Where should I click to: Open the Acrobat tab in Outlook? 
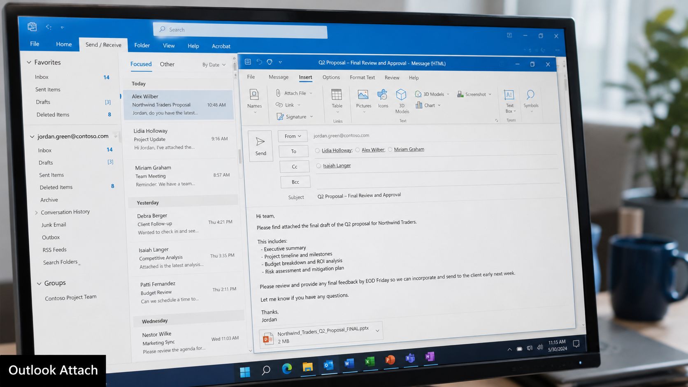tap(221, 46)
